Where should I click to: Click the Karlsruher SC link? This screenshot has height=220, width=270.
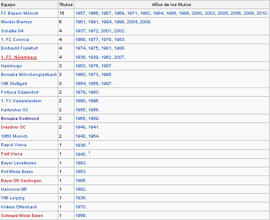pyautogui.click(x=15, y=110)
